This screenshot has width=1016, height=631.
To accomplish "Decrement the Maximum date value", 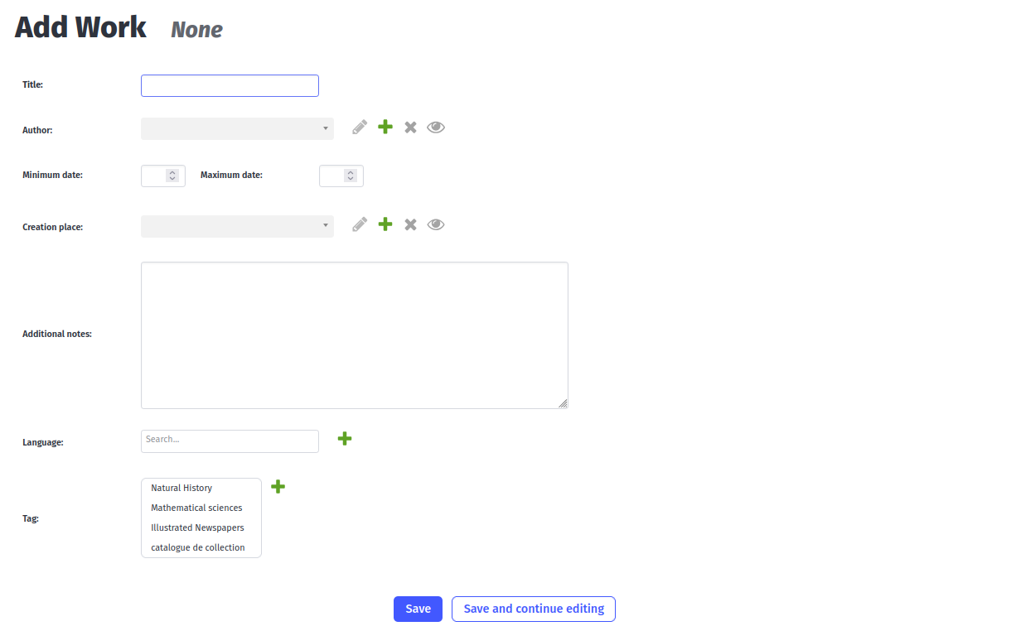I will click(x=351, y=179).
